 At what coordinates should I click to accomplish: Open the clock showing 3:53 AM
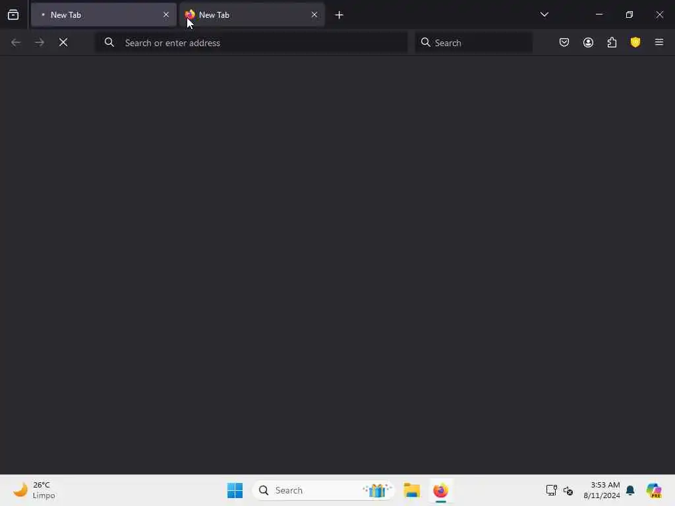tap(601, 490)
